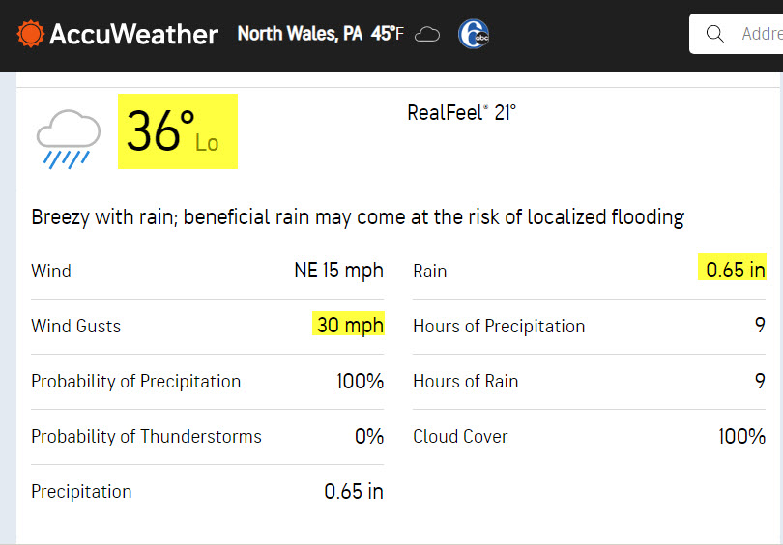This screenshot has width=783, height=545.
Task: Click the search magnifier icon
Action: [715, 34]
